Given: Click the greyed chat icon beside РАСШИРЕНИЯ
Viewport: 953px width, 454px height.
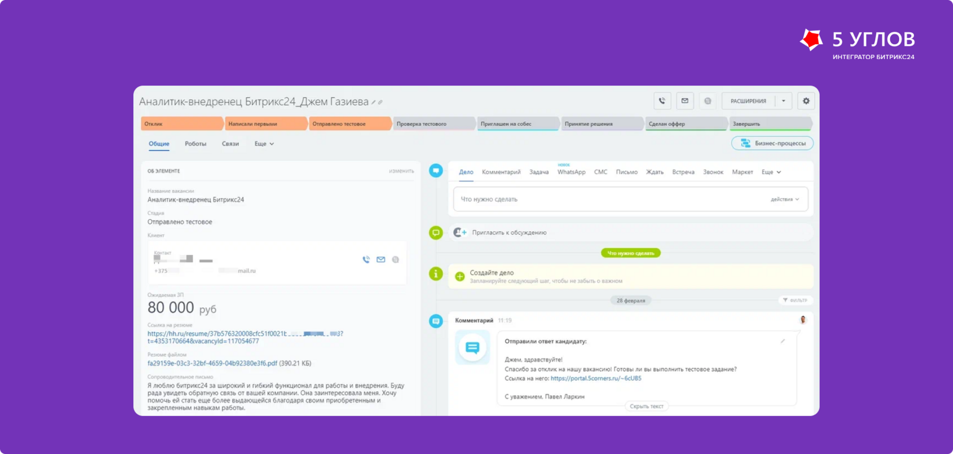Looking at the screenshot, I should pyautogui.click(x=707, y=101).
